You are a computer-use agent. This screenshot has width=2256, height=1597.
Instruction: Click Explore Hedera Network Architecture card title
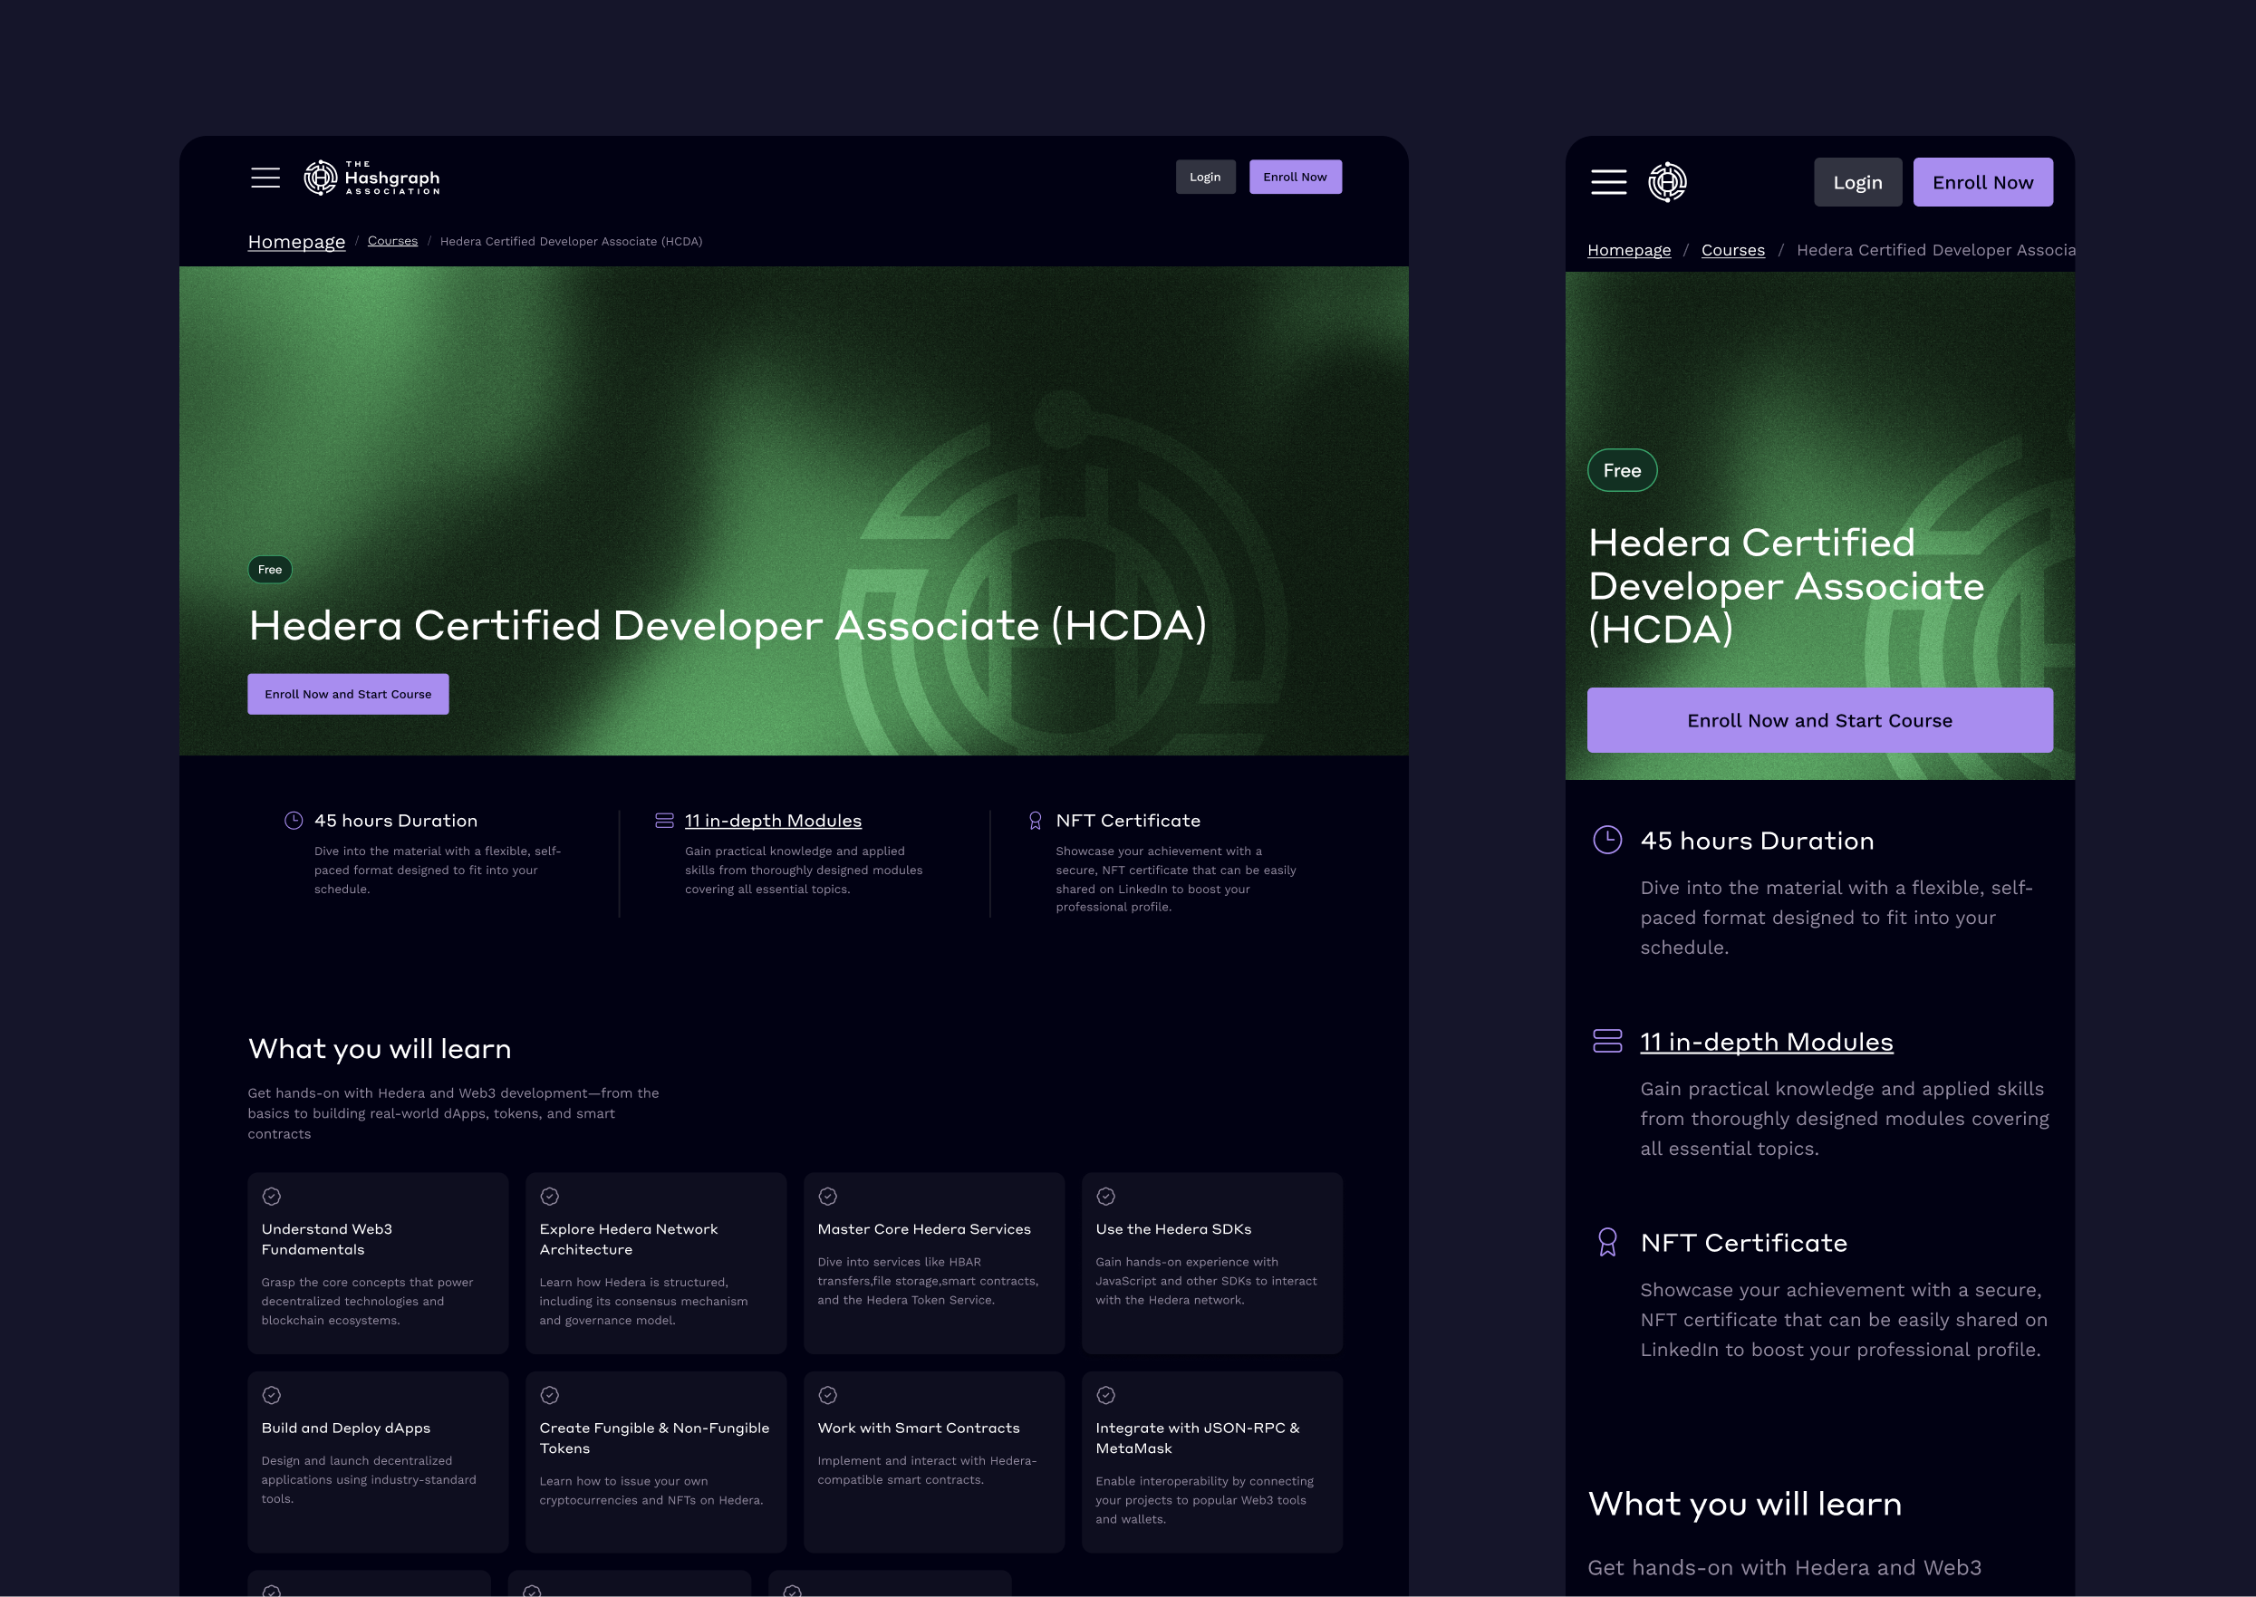pos(629,1239)
